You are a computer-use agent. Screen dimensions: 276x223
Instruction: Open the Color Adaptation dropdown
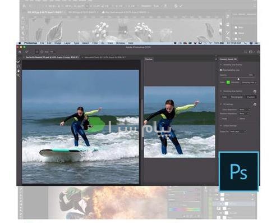point(245,110)
